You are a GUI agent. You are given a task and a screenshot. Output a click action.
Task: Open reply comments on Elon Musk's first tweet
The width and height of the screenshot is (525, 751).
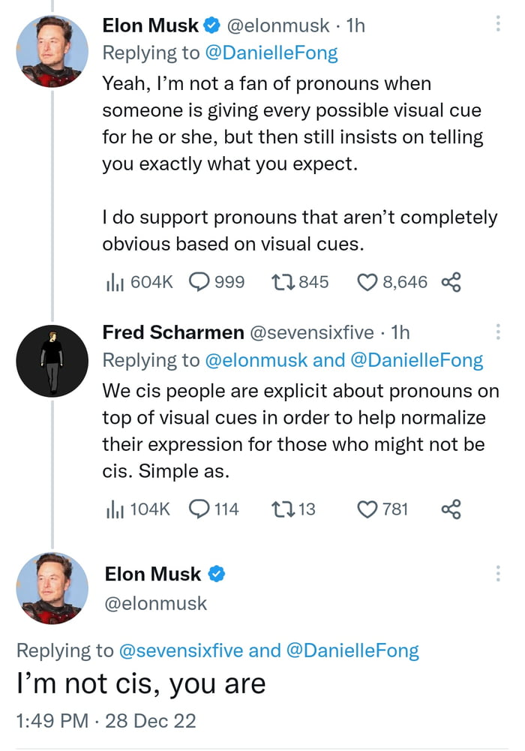217,282
